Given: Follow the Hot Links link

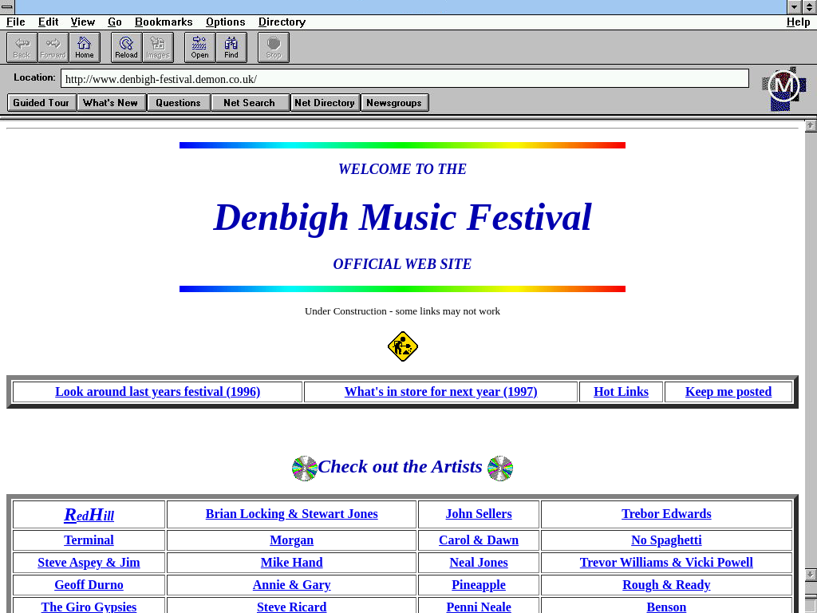Looking at the screenshot, I should pyautogui.click(x=621, y=391).
